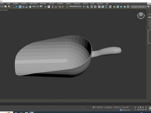The image size is (151, 113).
Task: Step to the previous frame
Action: coord(138,107)
